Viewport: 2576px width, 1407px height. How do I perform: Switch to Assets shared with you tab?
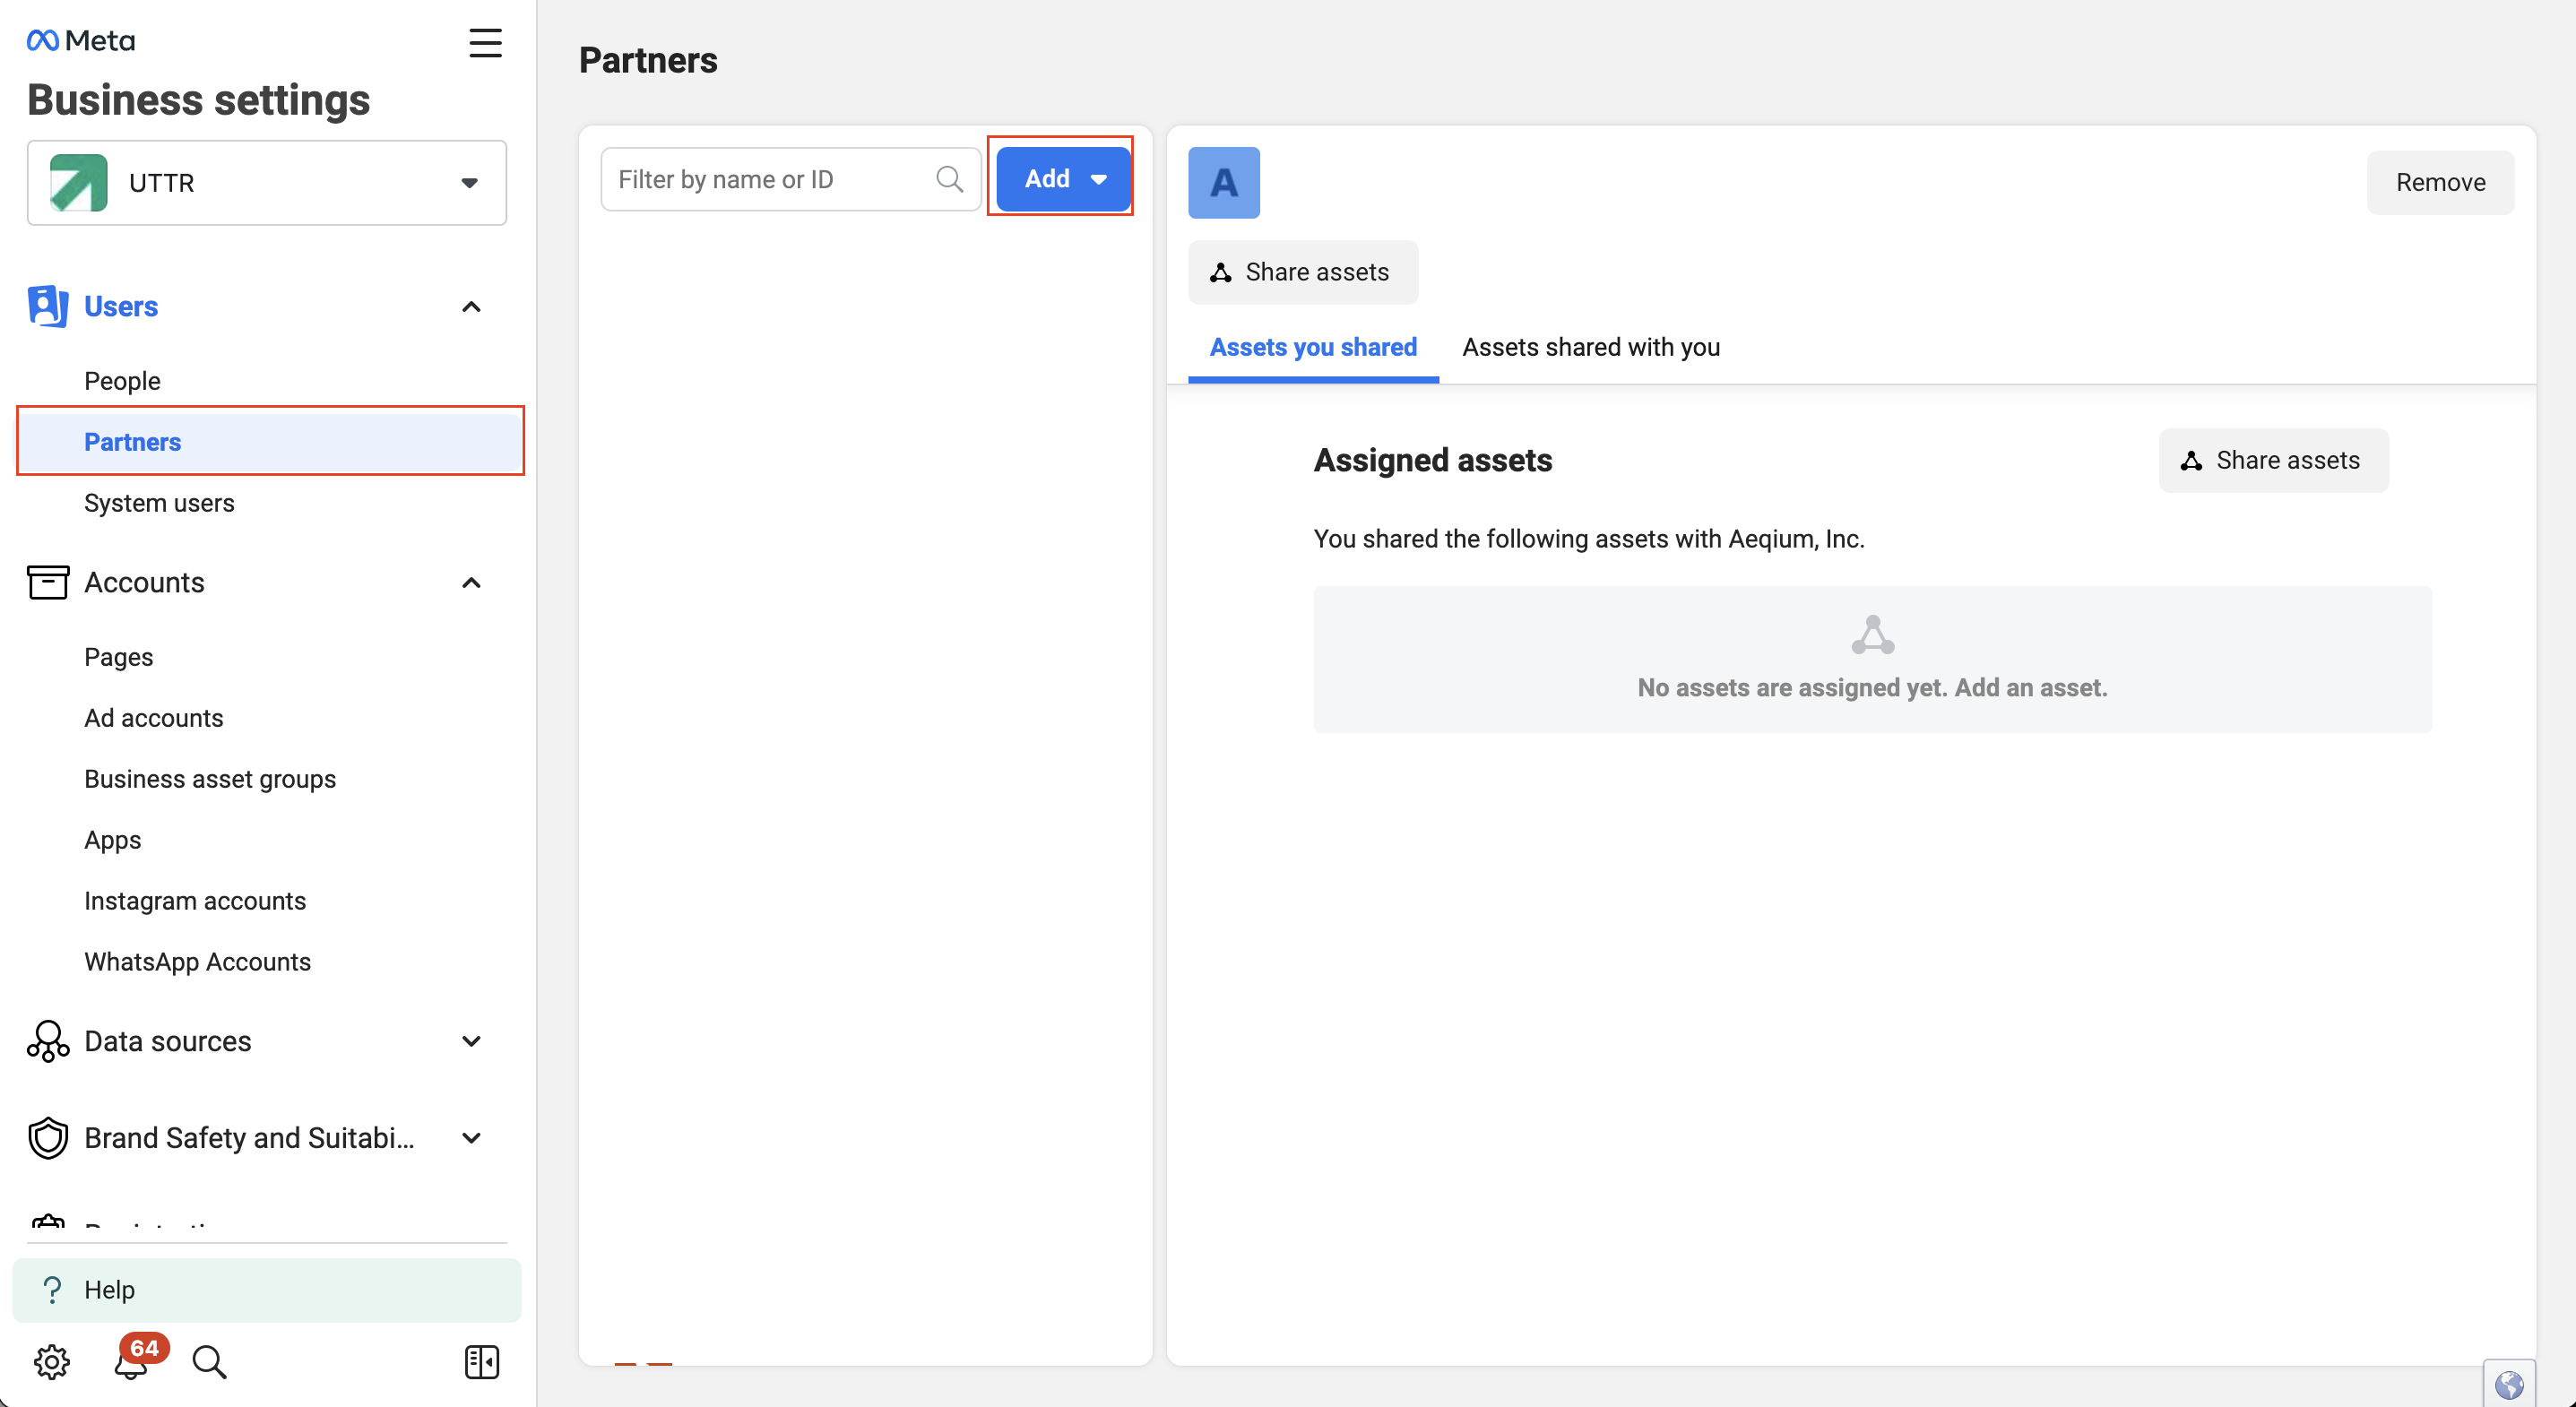1590,347
